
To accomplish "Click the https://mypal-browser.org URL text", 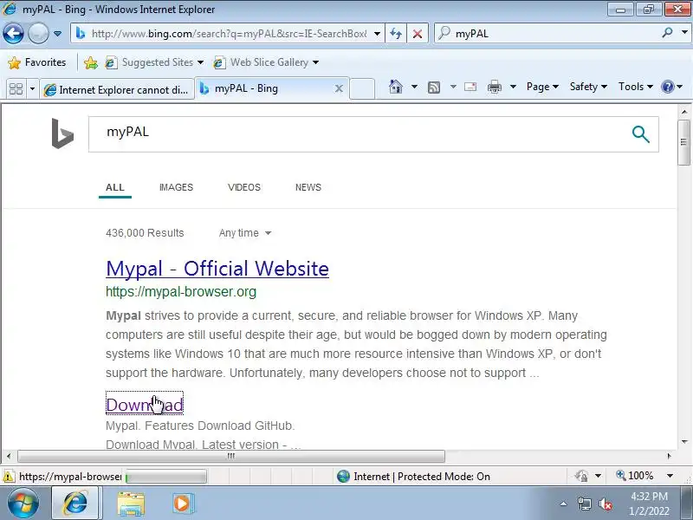I will [x=181, y=292].
